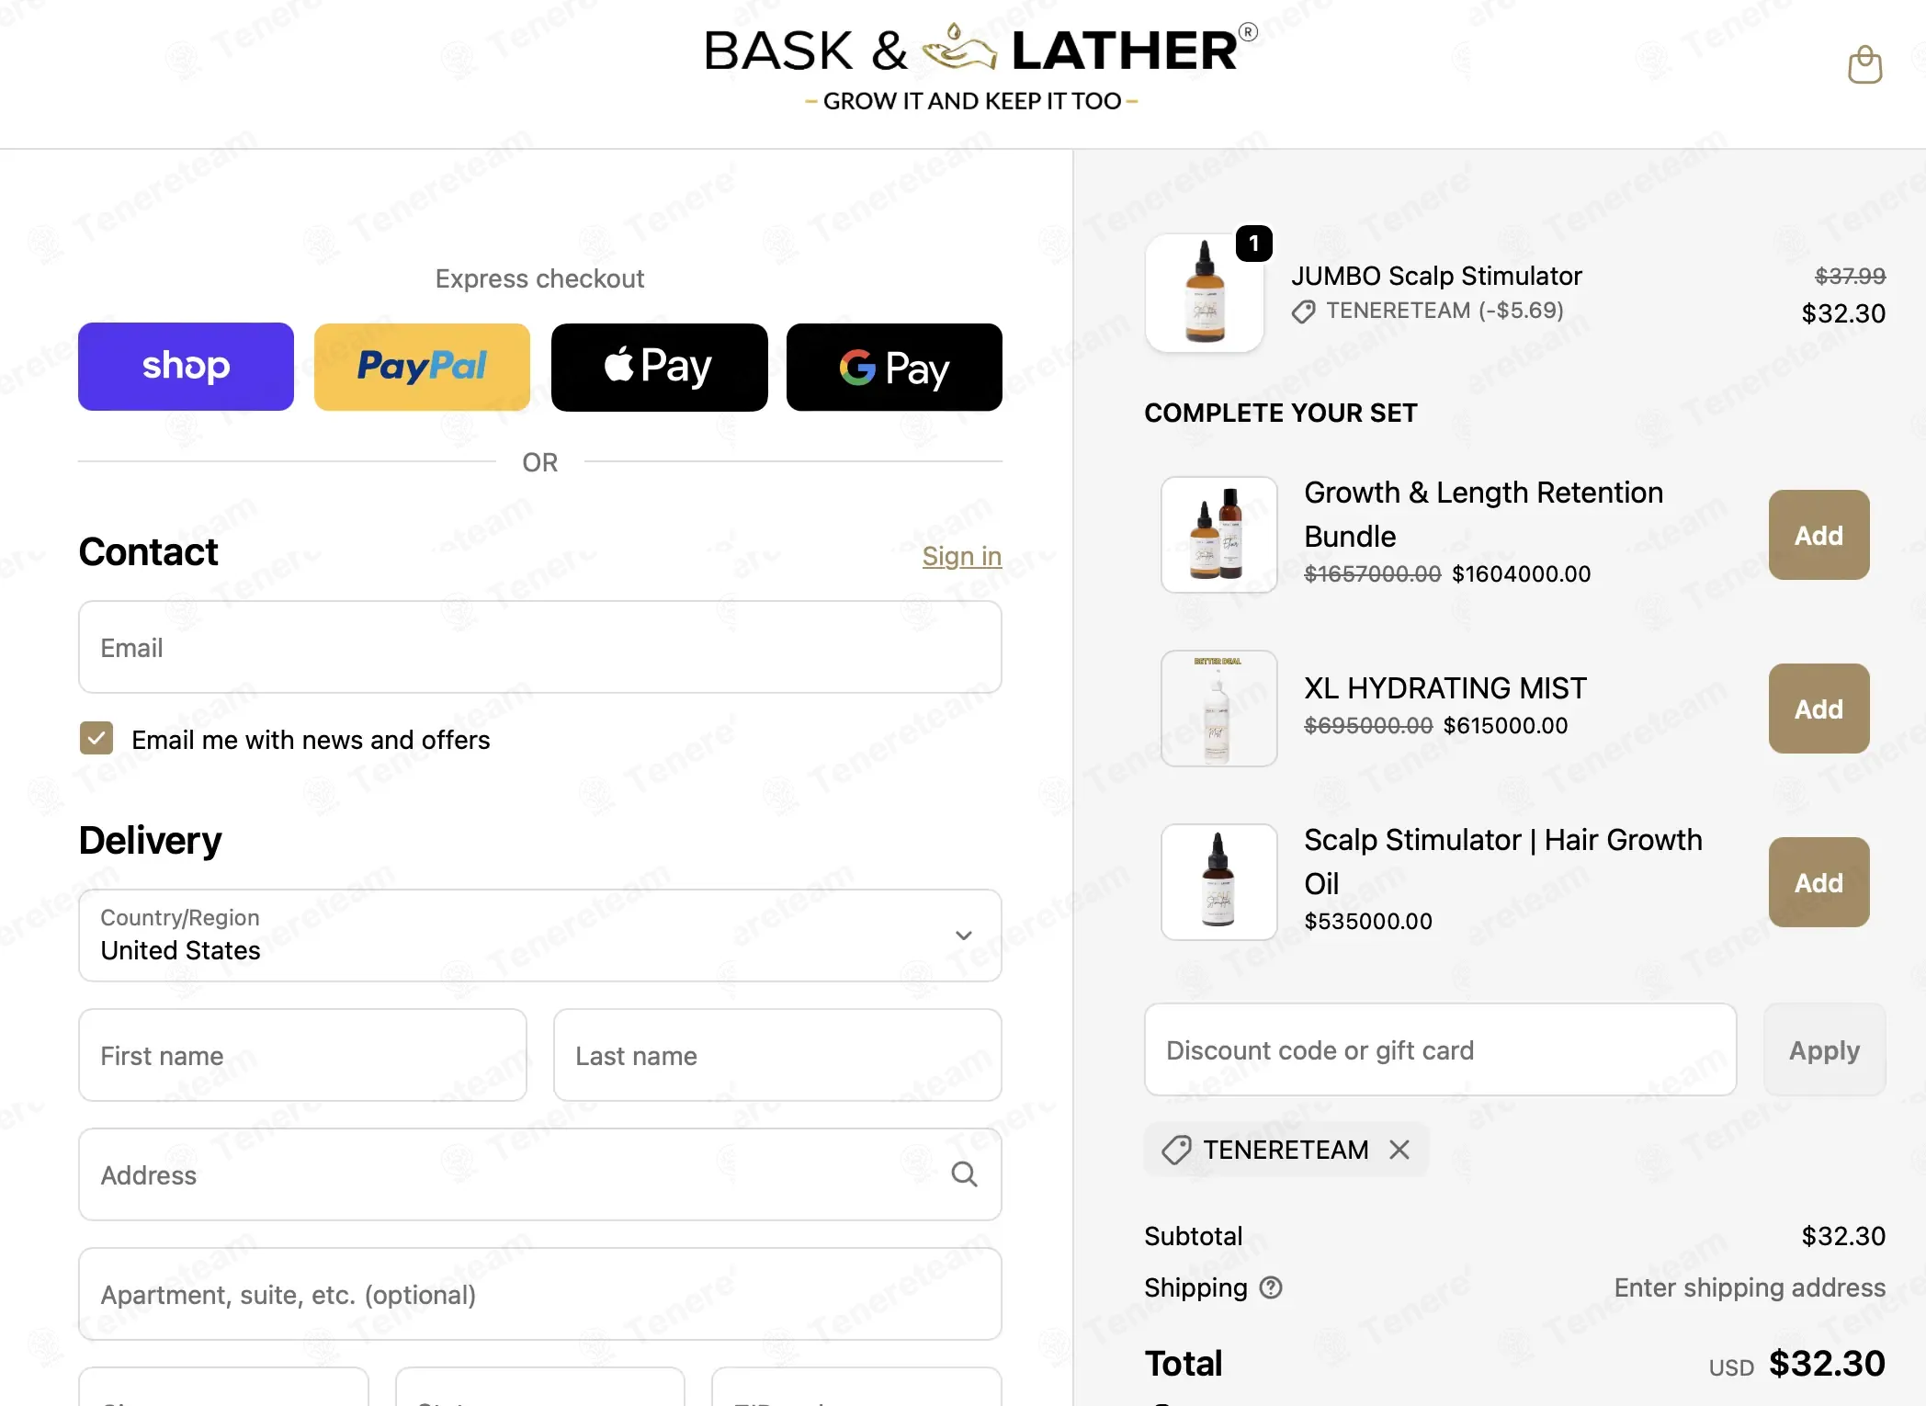
Task: Click into the Address field
Action: pos(540,1174)
